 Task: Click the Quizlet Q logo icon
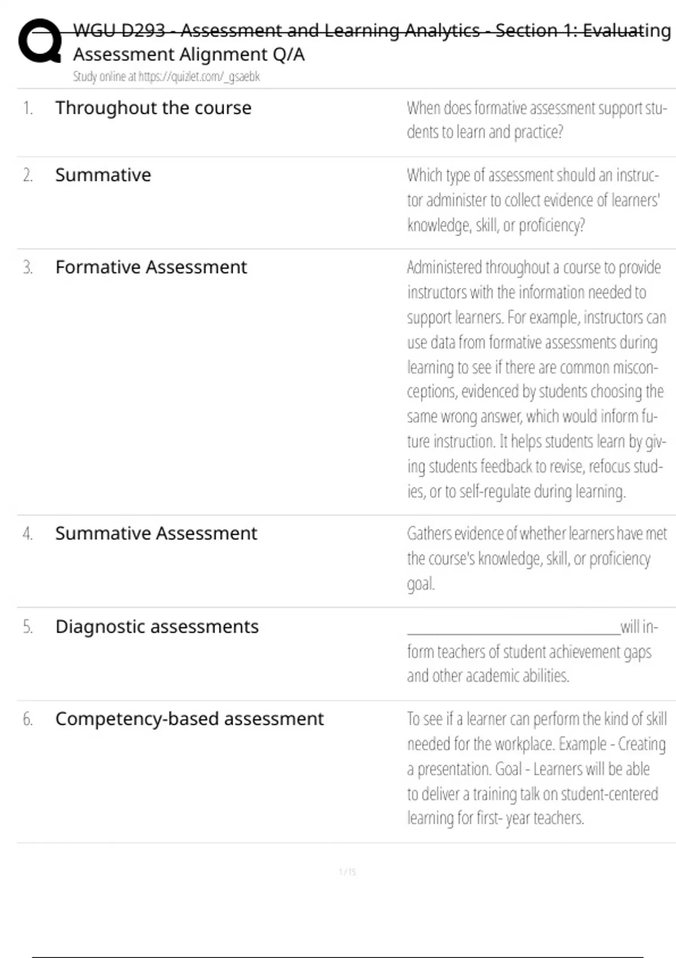point(39,41)
